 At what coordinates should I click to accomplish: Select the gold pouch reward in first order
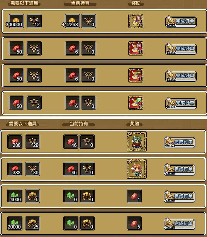136,21
